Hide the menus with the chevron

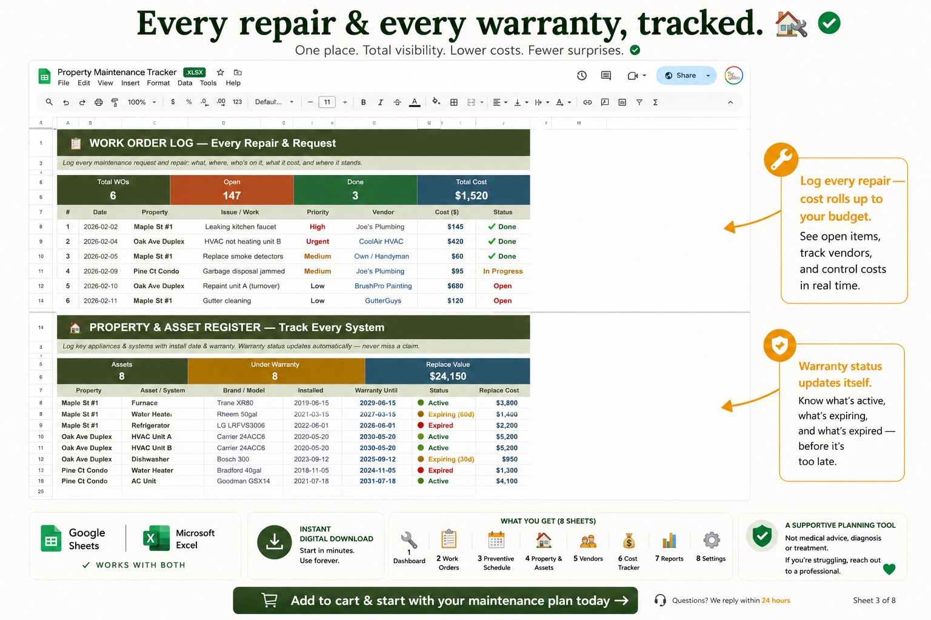point(730,102)
